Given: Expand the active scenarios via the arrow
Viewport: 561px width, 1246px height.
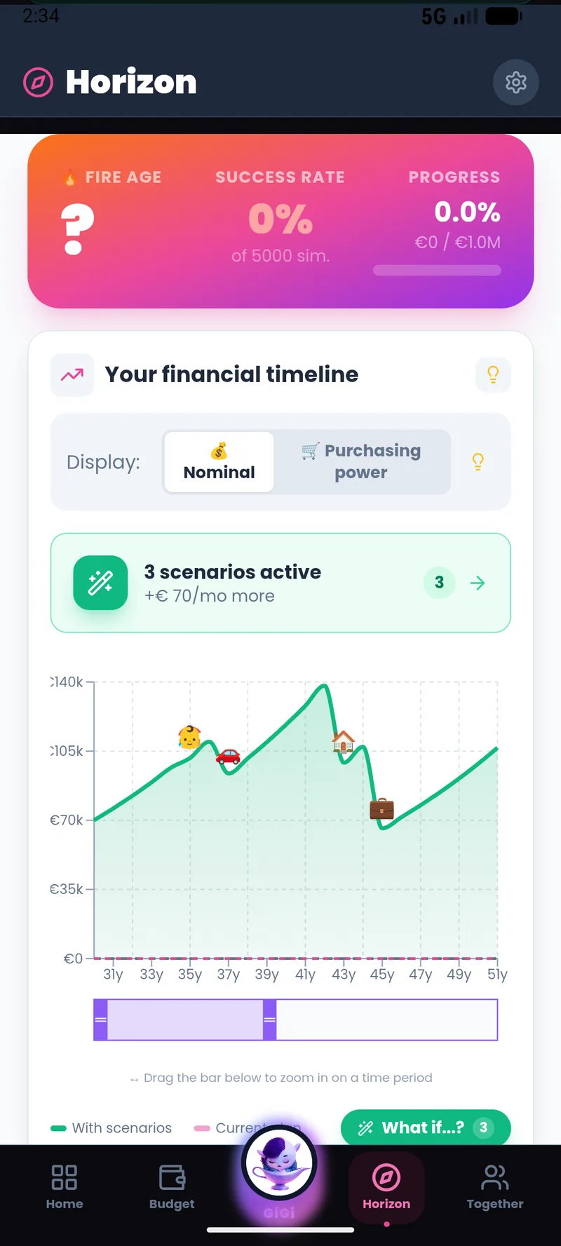Looking at the screenshot, I should coord(478,583).
